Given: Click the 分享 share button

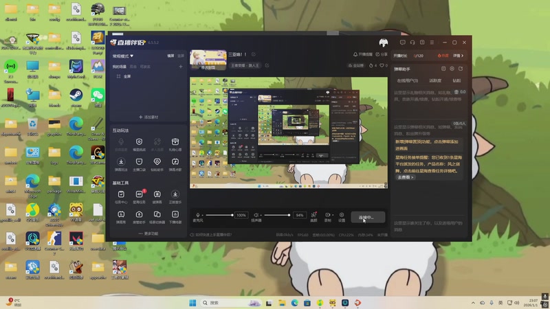Looking at the screenshot, I should (382, 54).
